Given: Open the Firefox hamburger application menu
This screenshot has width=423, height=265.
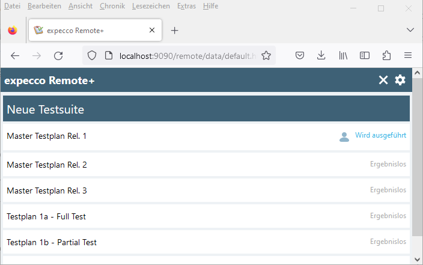Looking at the screenshot, I should [x=408, y=55].
